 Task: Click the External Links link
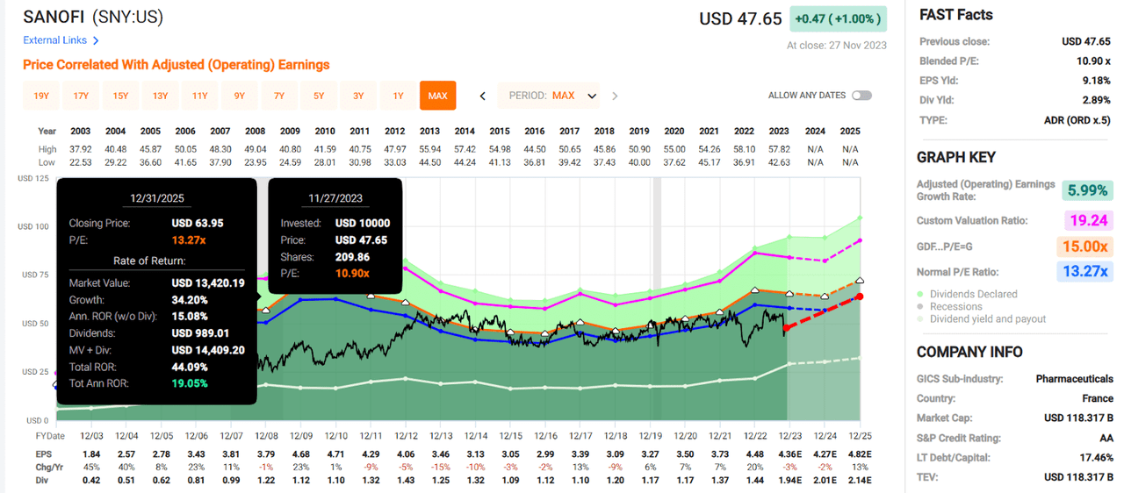click(55, 40)
